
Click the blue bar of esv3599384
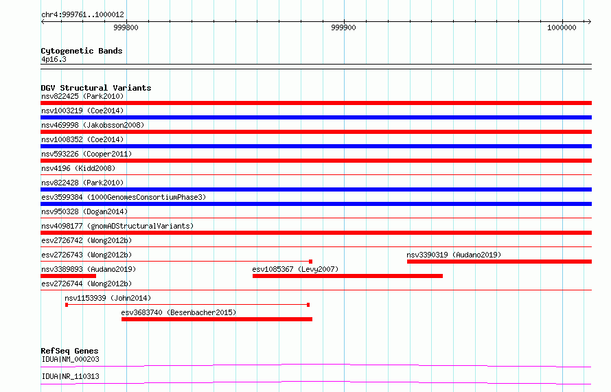[316, 204]
